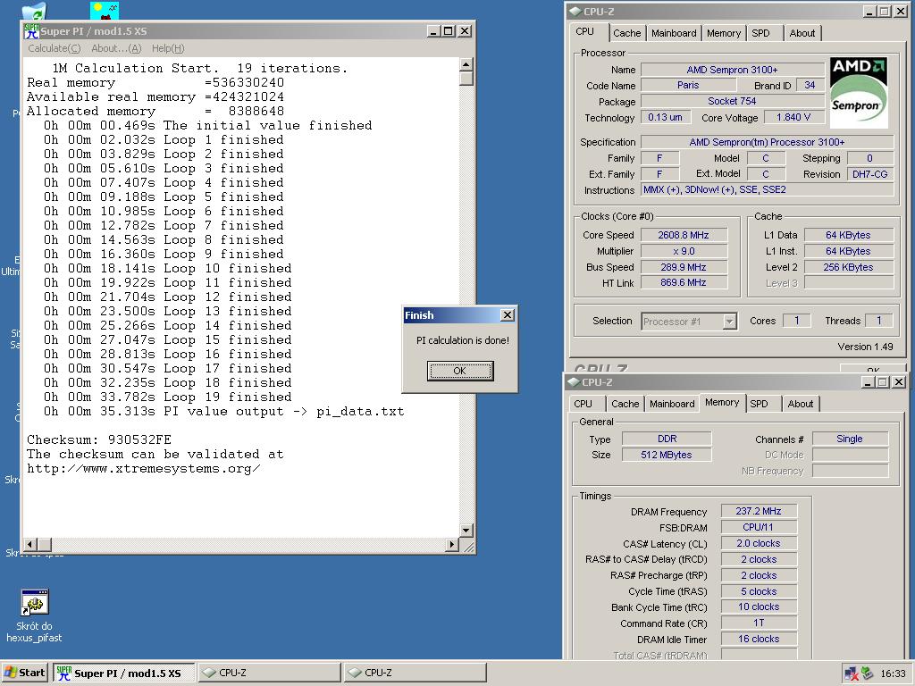
Task: Switch to Super PI in the taskbar
Action: click(123, 673)
